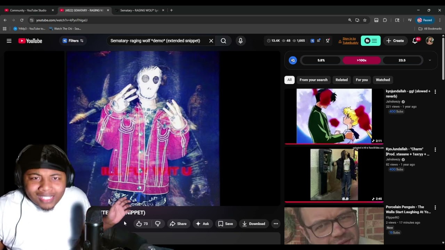The image size is (445, 250).
Task: Select the All filter chip
Action: tap(289, 80)
